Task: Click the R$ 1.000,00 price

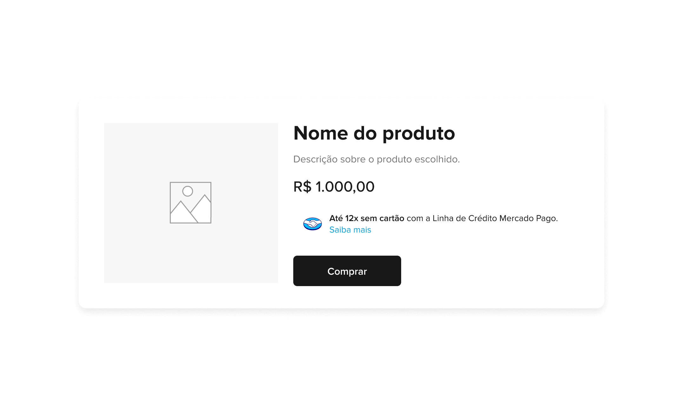Action: click(x=334, y=187)
